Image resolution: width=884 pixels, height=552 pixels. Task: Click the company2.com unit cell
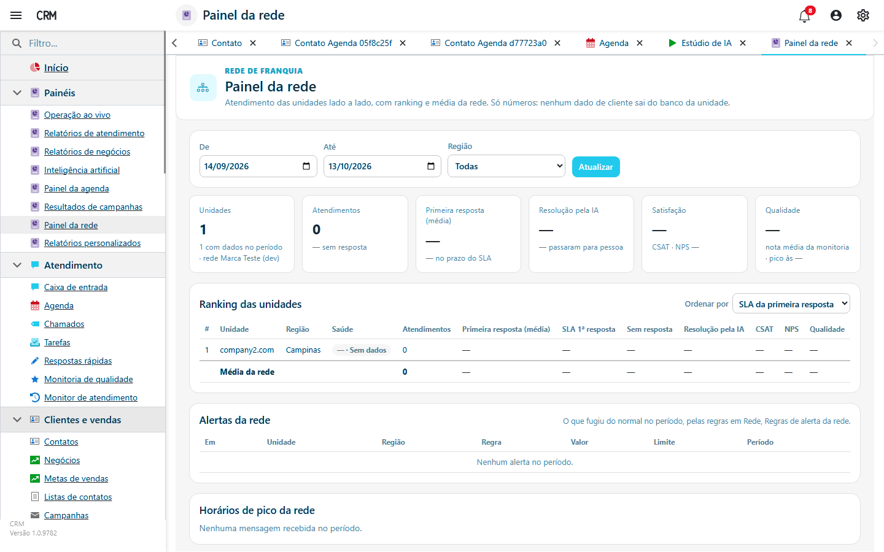point(247,350)
